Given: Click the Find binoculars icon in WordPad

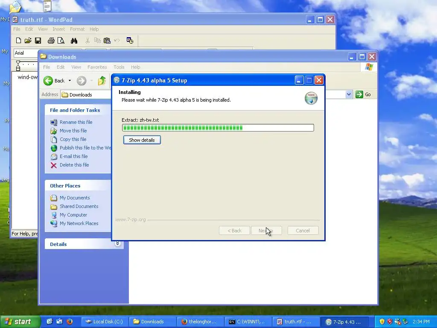Looking at the screenshot, I should click(x=74, y=41).
